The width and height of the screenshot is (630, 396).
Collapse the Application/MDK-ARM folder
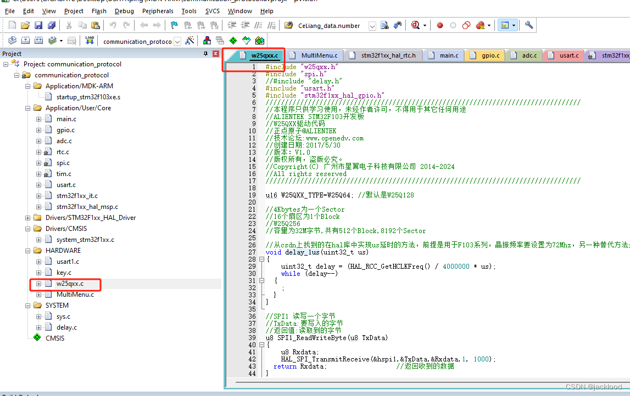(27, 86)
